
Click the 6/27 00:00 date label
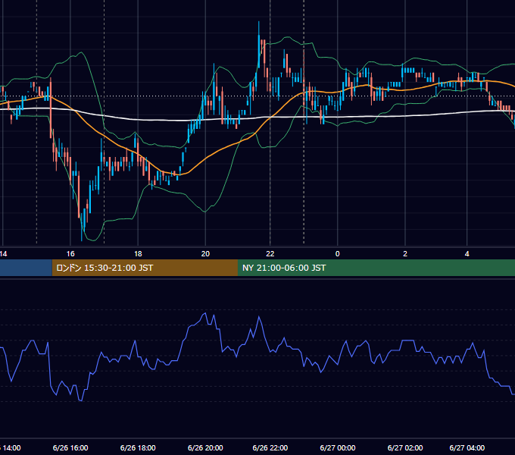tap(338, 447)
